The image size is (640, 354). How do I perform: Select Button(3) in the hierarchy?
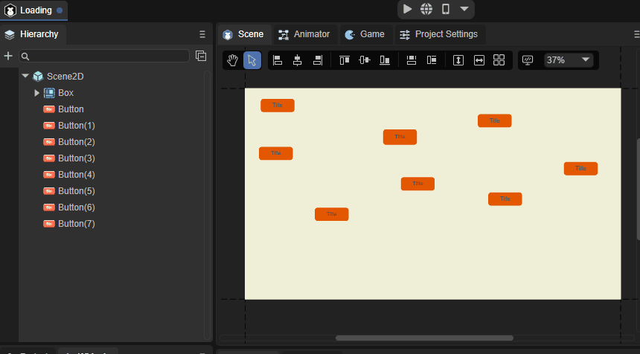(x=76, y=158)
